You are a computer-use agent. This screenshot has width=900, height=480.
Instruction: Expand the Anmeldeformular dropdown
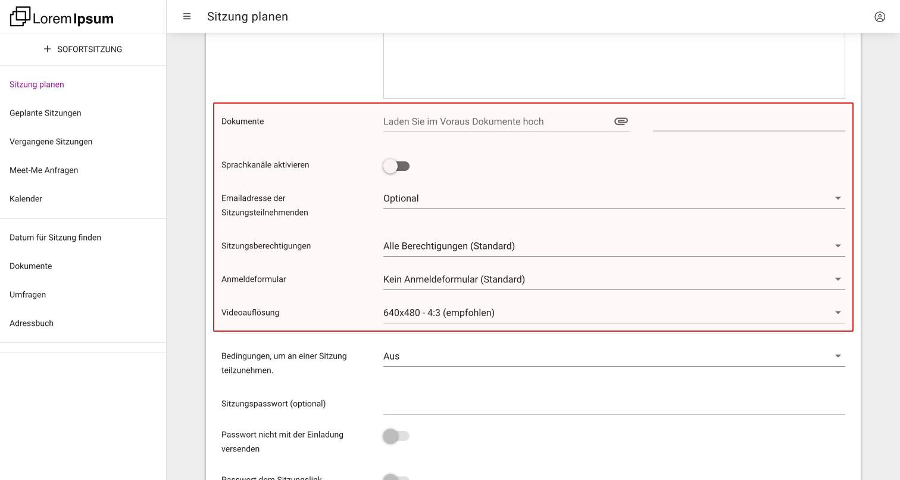click(x=614, y=279)
